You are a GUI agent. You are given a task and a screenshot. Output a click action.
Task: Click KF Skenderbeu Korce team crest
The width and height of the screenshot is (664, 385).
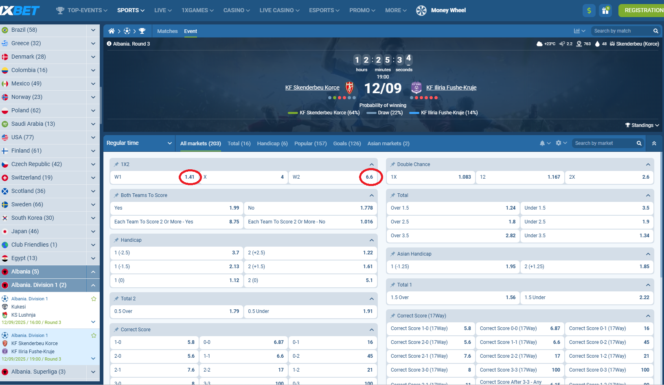coord(349,87)
